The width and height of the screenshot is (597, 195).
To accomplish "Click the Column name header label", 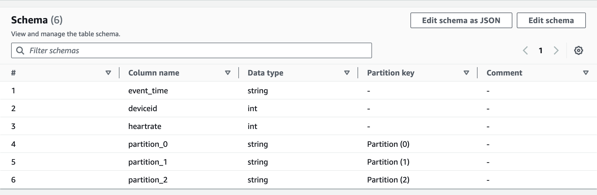I will [154, 73].
